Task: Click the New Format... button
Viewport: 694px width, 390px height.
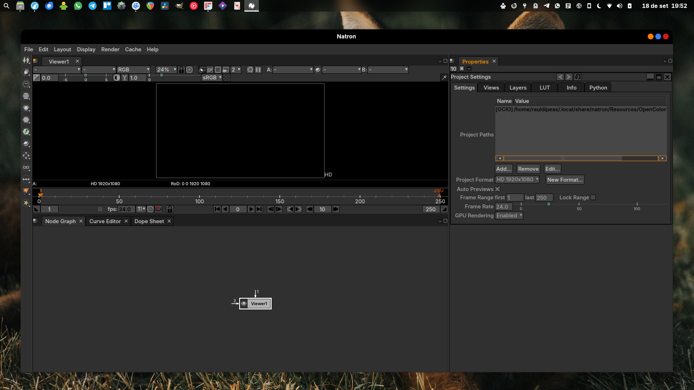Action: [x=565, y=180]
